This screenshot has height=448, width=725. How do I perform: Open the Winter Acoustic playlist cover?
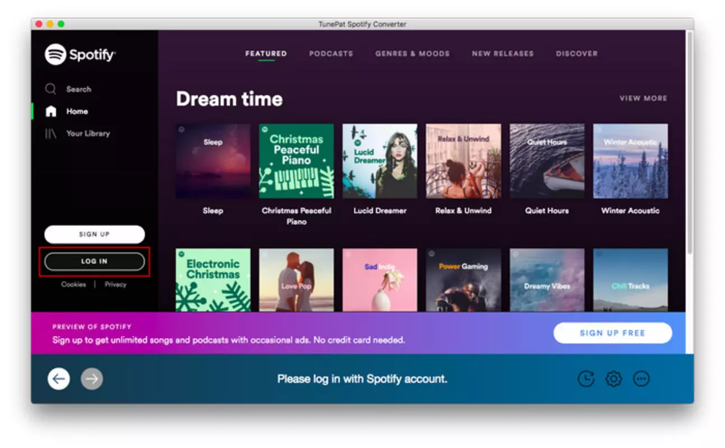click(x=630, y=161)
